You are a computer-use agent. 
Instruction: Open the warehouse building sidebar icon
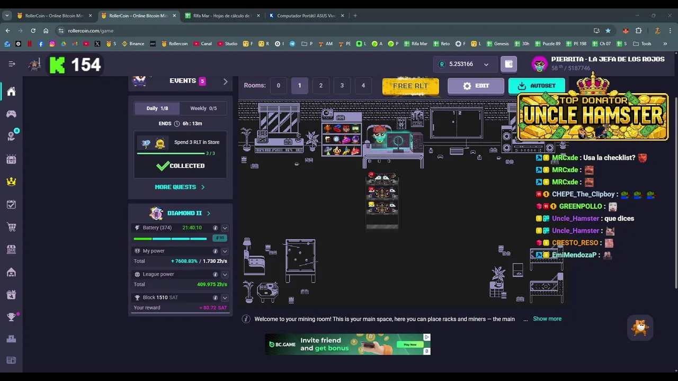tap(11, 272)
